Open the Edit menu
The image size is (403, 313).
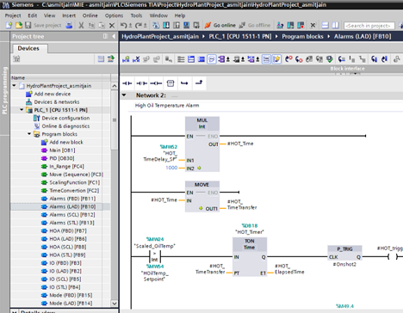tap(32, 15)
